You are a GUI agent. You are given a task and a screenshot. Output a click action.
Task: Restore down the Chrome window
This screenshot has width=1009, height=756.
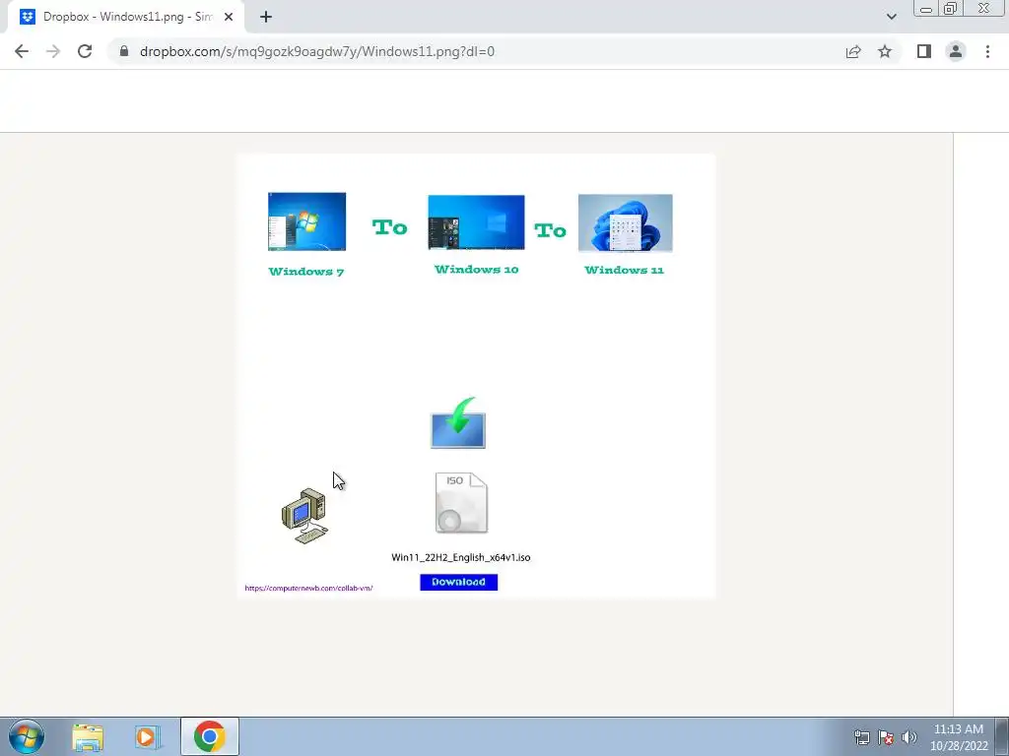[x=951, y=8]
